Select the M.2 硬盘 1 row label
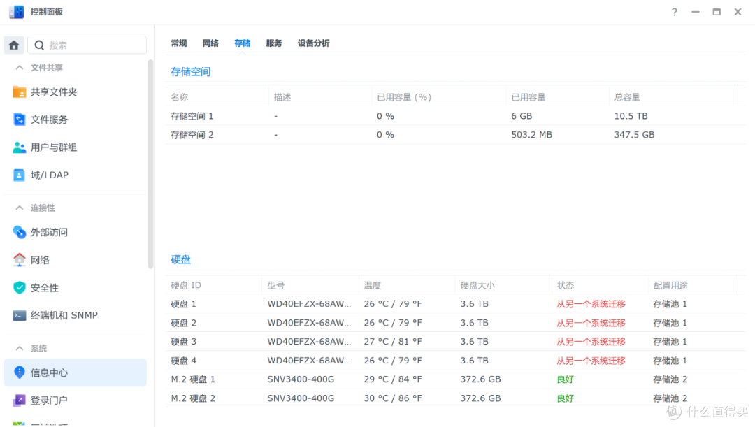Viewport: 755px width, 427px height. pyautogui.click(x=193, y=379)
